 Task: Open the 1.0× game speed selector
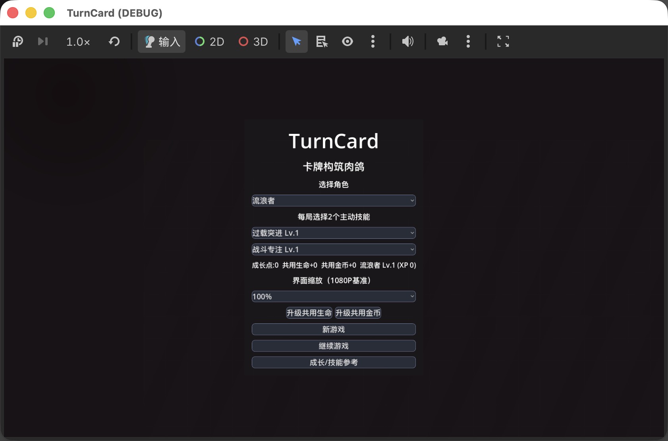click(78, 42)
